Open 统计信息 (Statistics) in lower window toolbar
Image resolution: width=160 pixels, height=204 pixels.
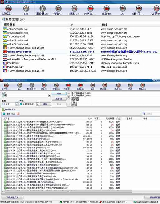coord(105,87)
